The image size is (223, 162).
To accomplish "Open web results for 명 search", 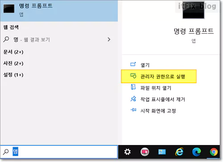I will (59, 39).
